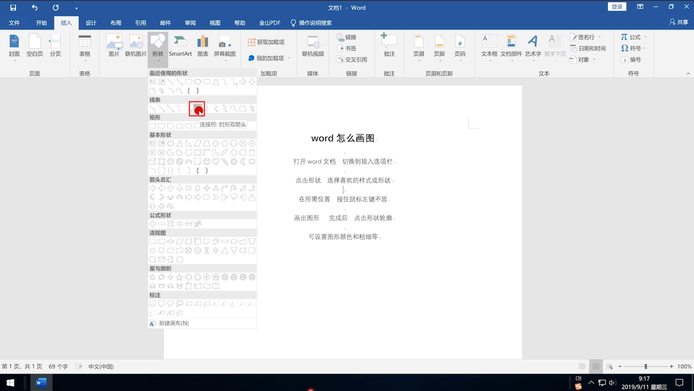Insert a 书签 bookmark
This screenshot has height=391, width=694.
(x=347, y=48)
